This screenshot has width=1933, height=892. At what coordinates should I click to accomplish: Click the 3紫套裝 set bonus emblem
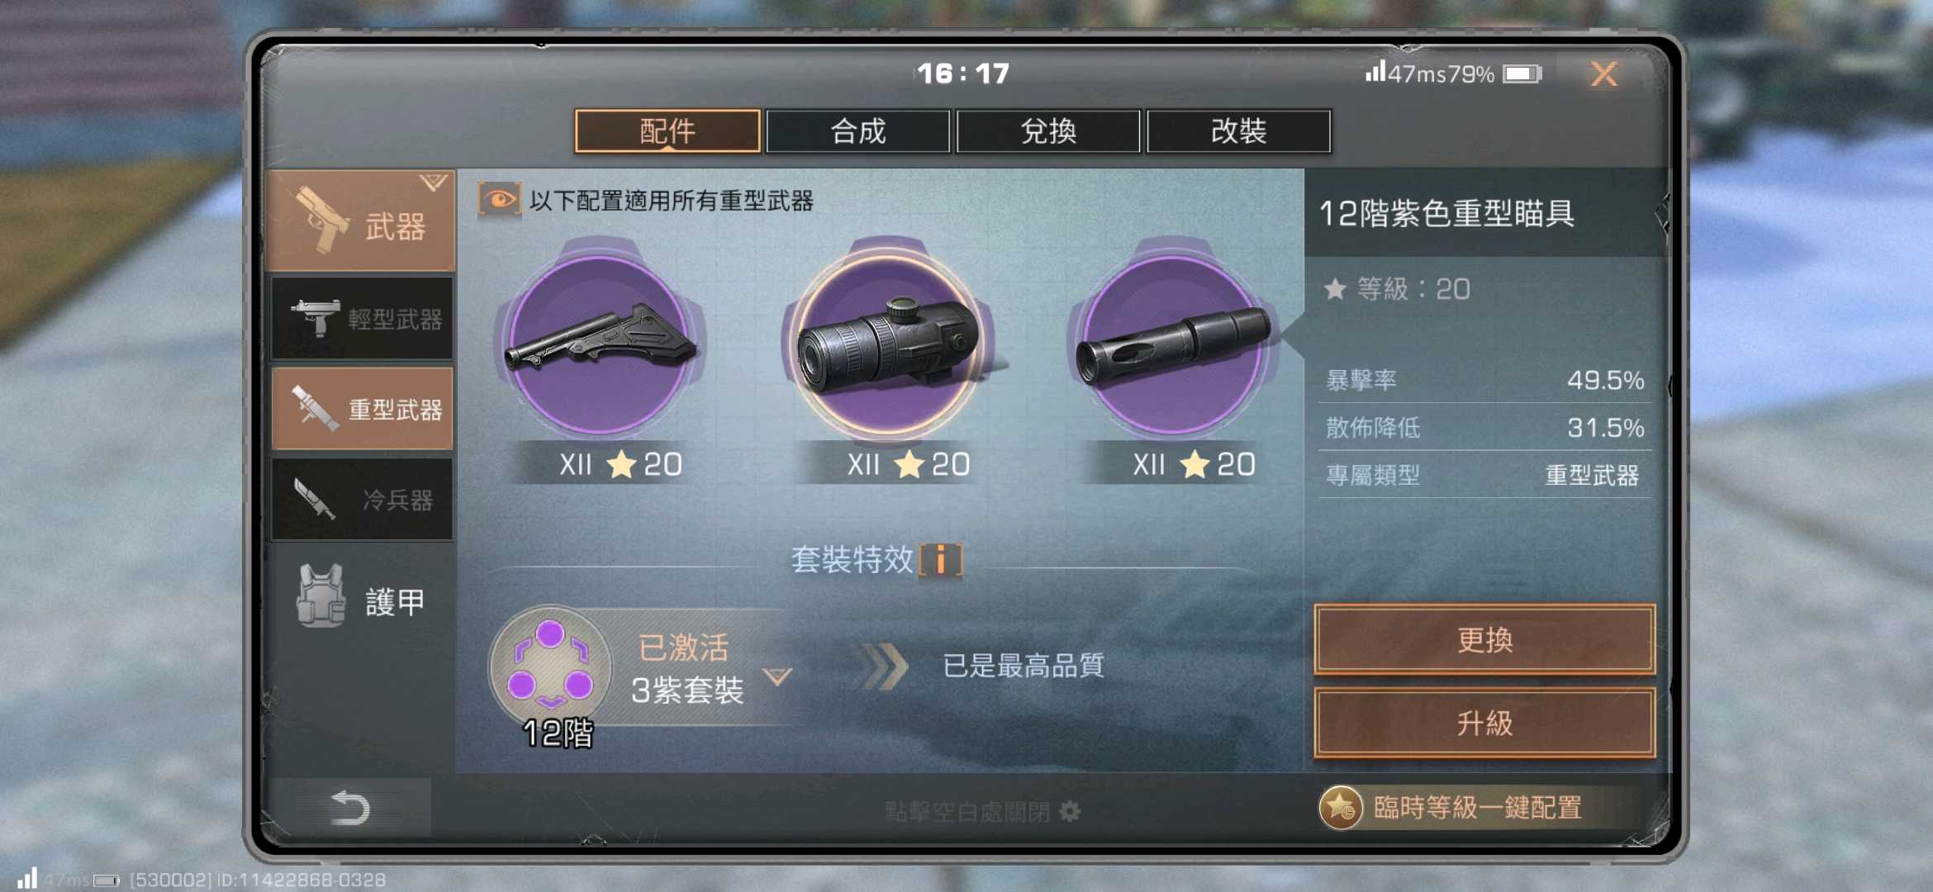(x=550, y=667)
